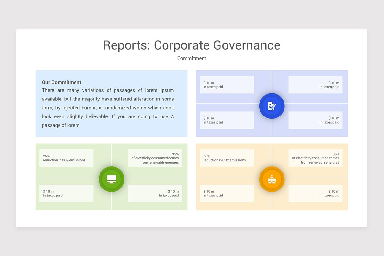
Task: Click the $10m taxes box in green panel bottom-left
Action: pyautogui.click(x=66, y=193)
